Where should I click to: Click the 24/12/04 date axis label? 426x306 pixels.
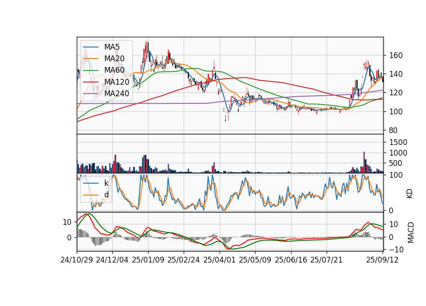[112, 260]
